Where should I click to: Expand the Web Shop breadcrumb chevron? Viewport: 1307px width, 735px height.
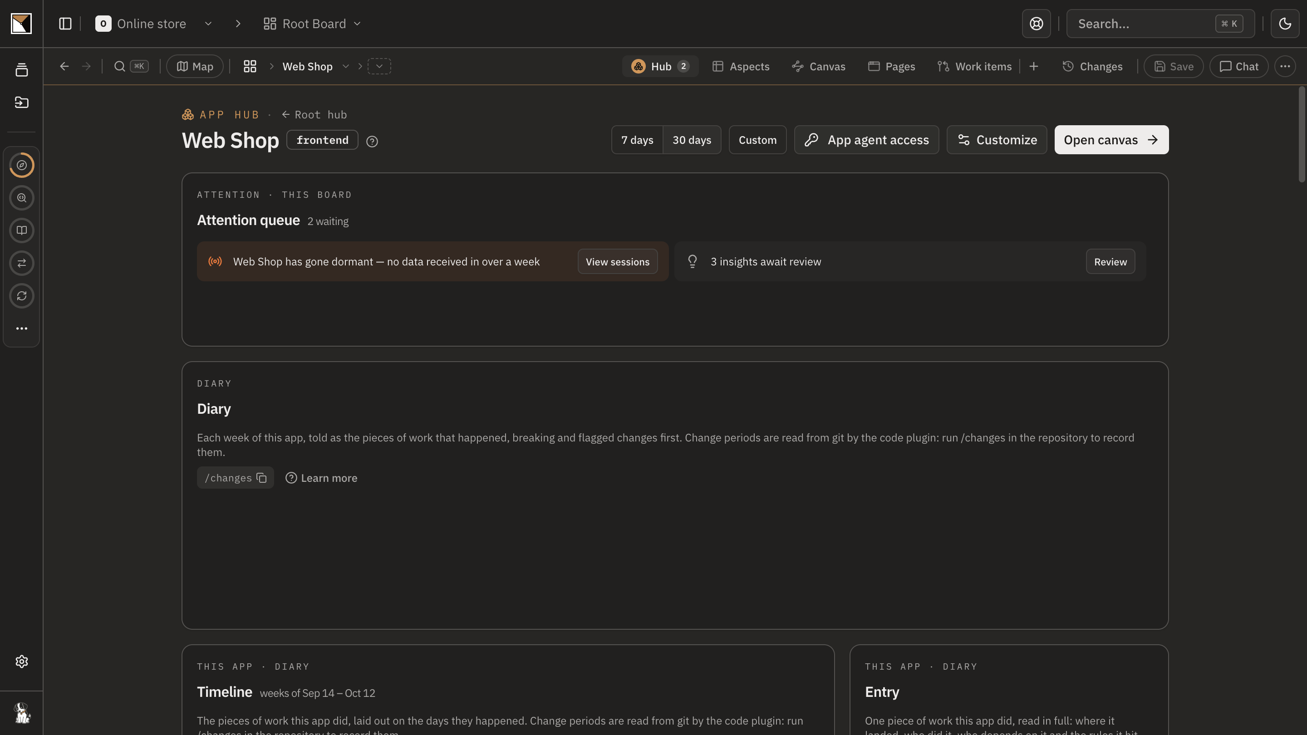point(345,66)
